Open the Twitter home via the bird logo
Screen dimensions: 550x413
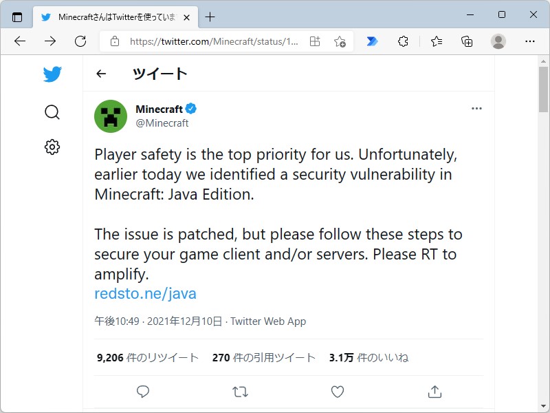[52, 74]
